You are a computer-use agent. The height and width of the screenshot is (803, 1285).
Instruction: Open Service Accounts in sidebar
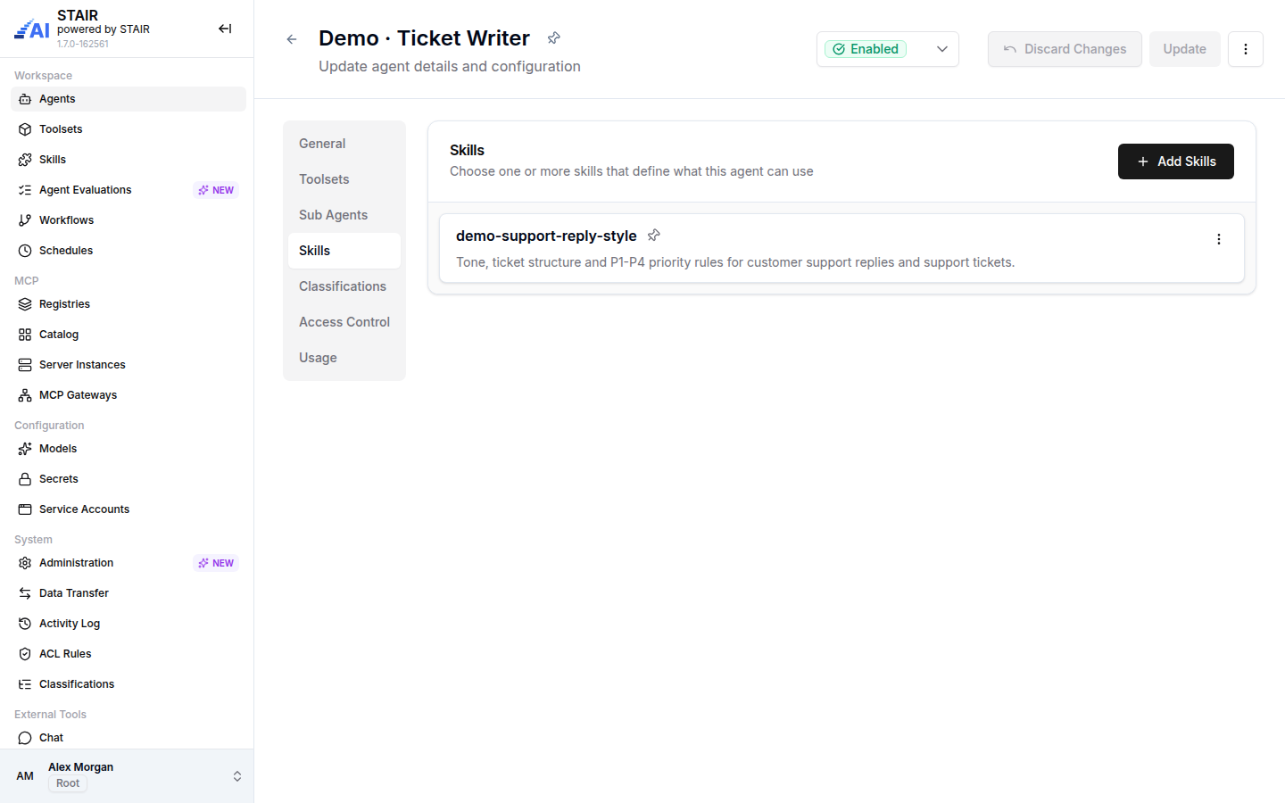128,509
